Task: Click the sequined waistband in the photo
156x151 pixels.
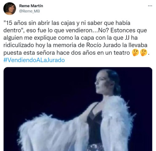Action: click(x=95, y=148)
